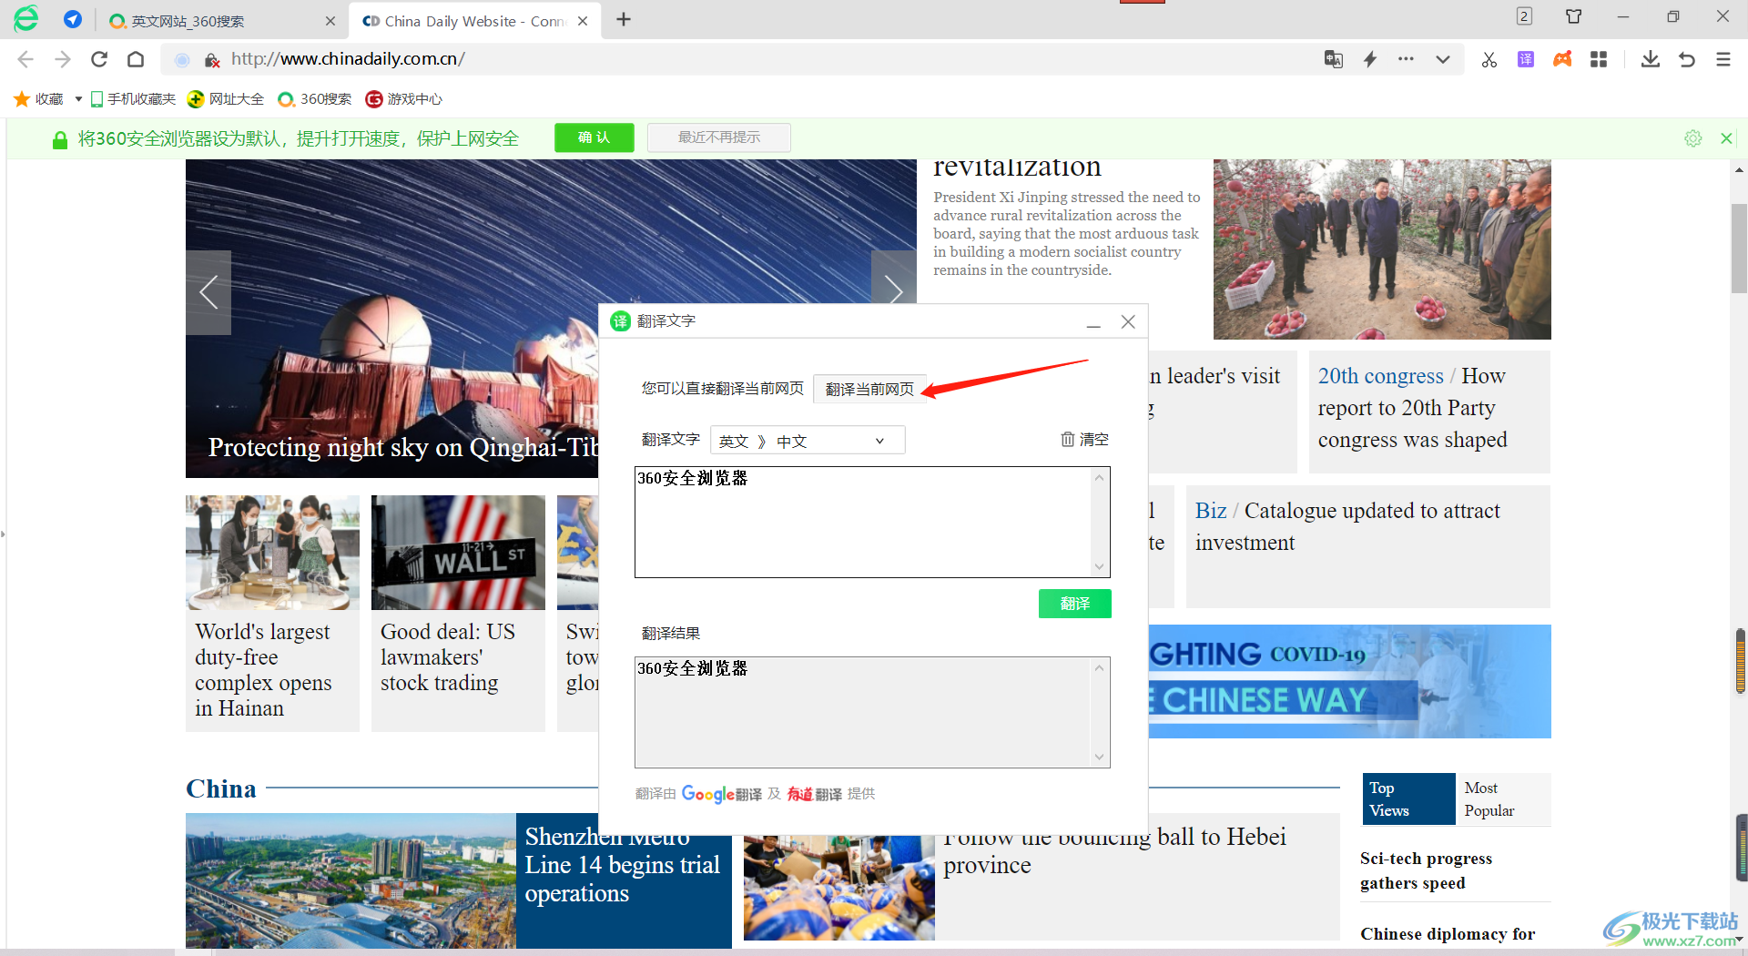Clear text with 清空 button
Viewport: 1748px width, 956px height.
coord(1084,440)
